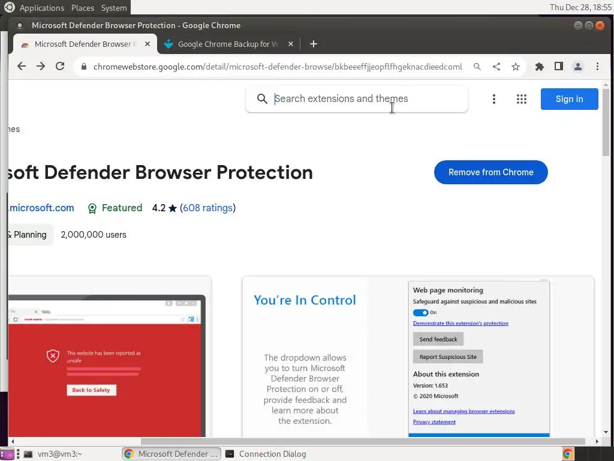The image size is (614, 461).
Task: Click the search magnifier in store search
Action: pyautogui.click(x=262, y=99)
